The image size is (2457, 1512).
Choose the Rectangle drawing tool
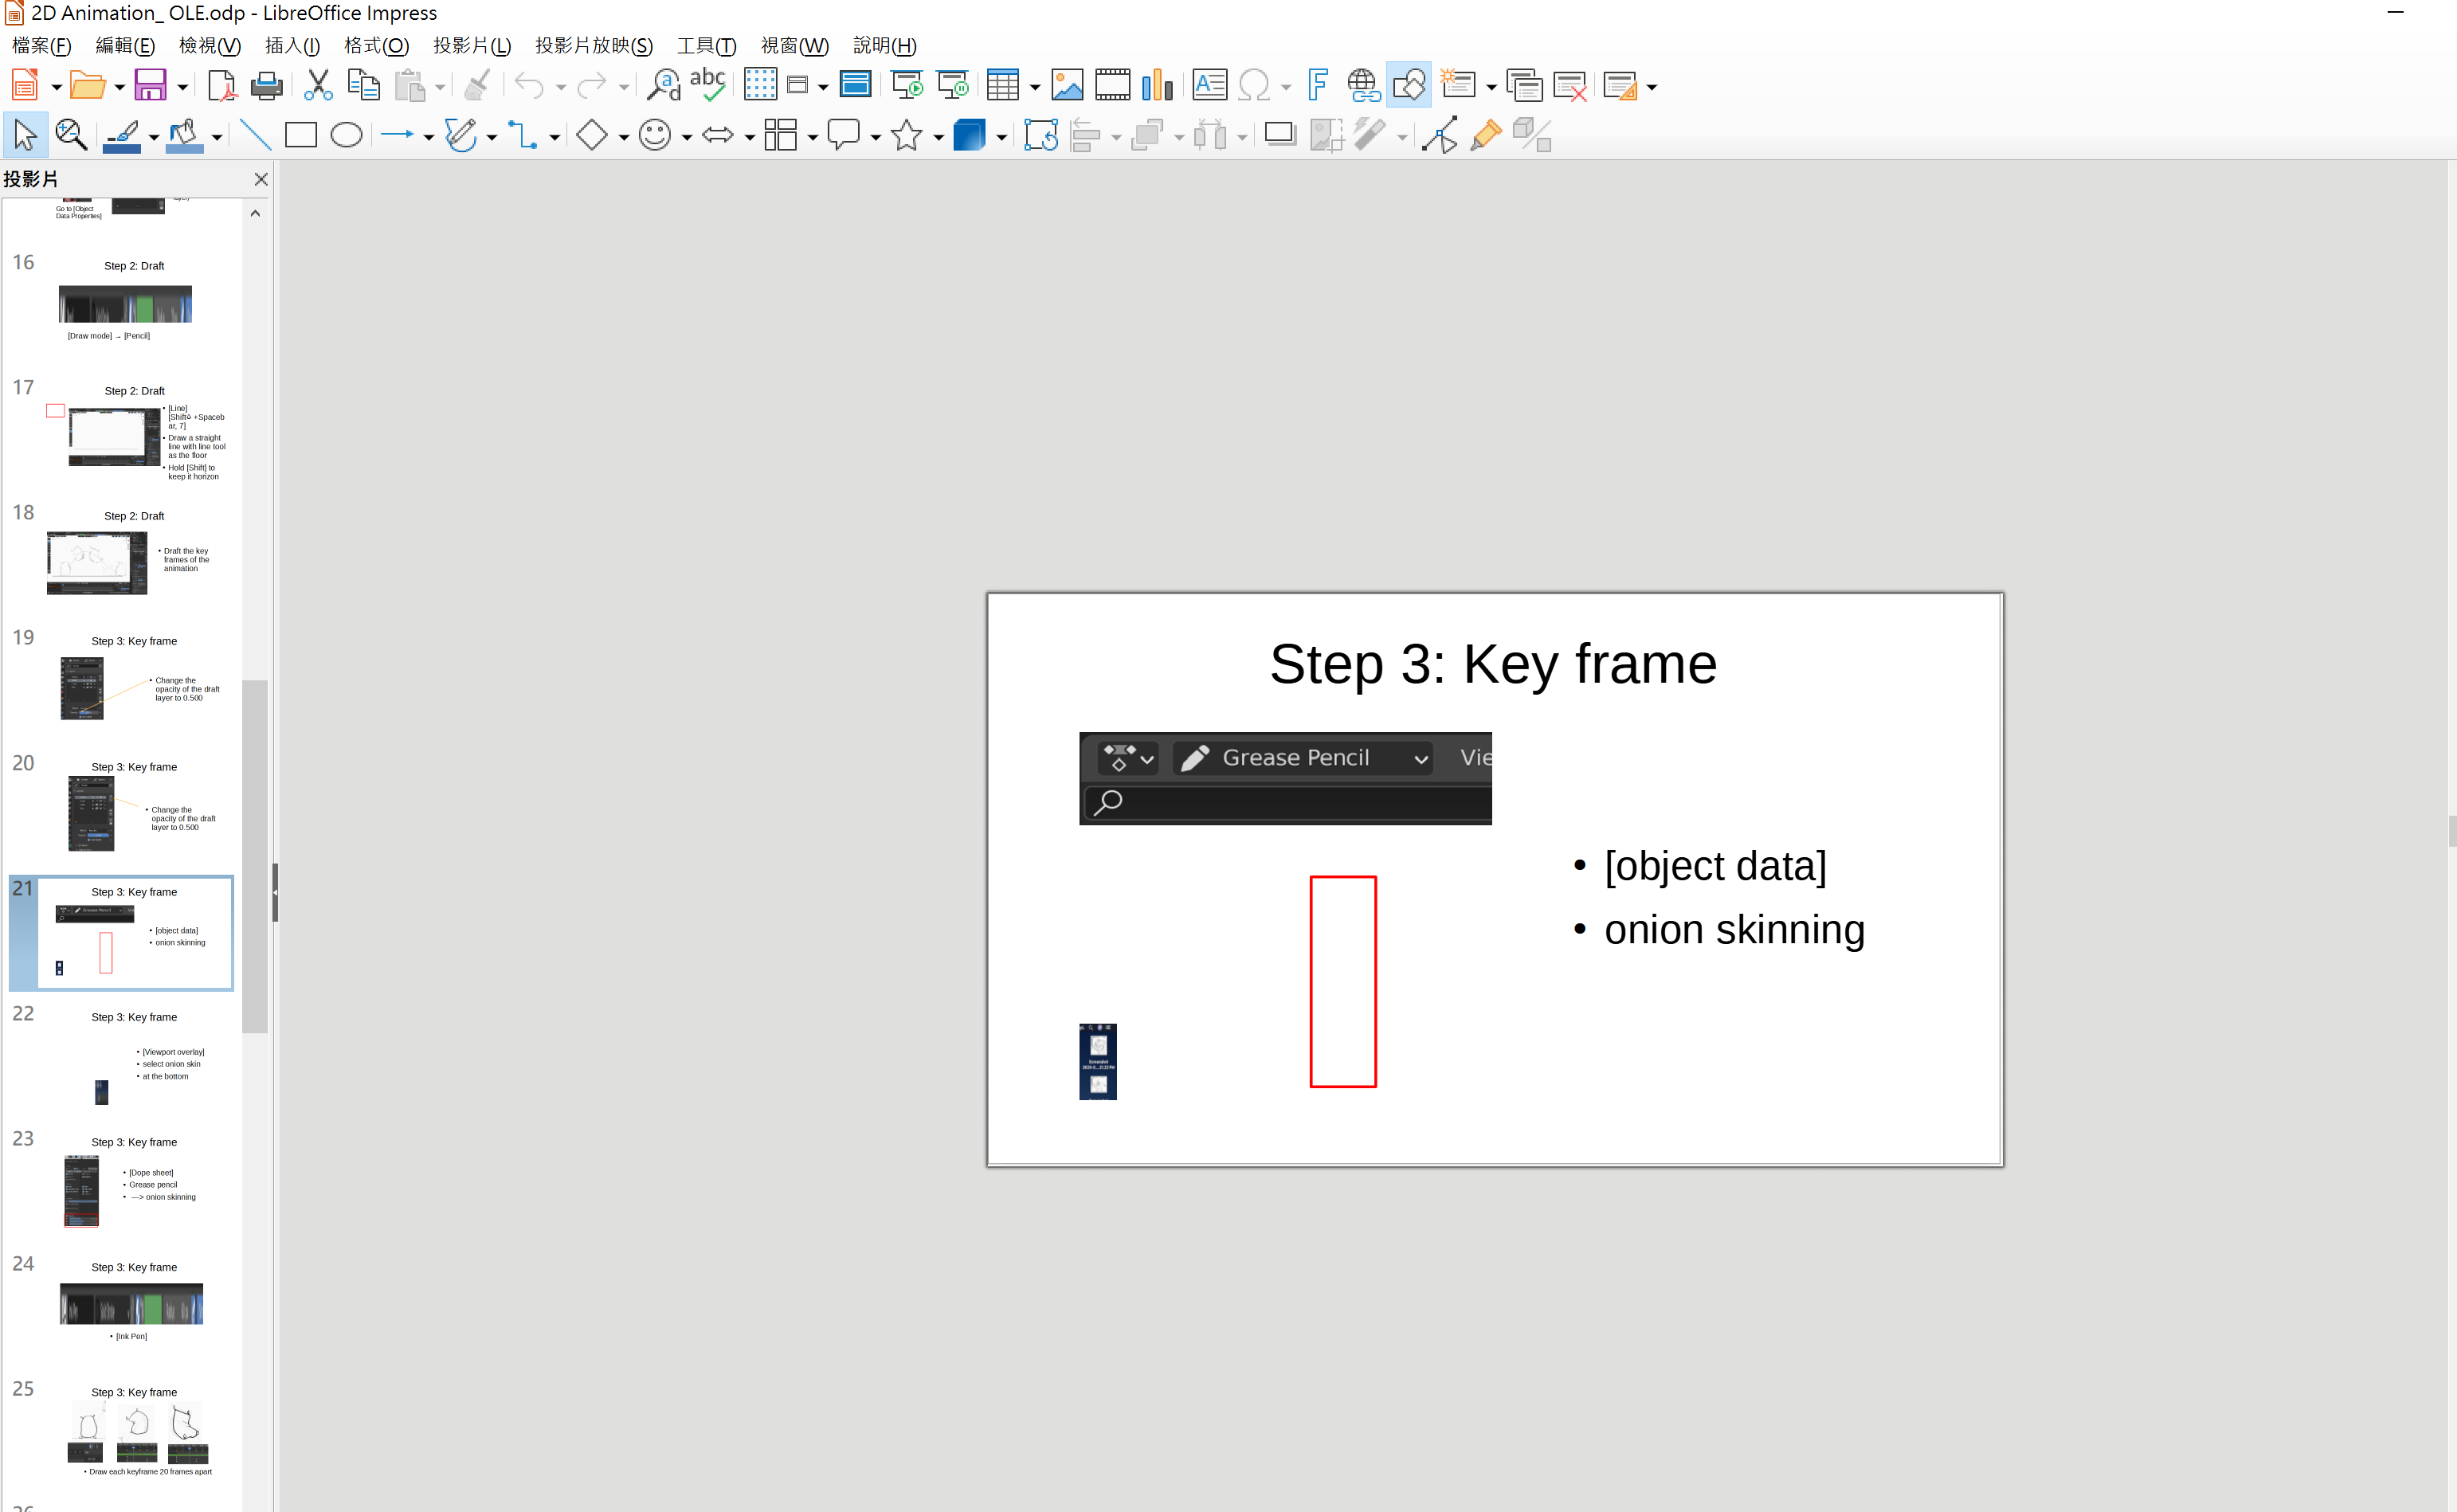pyautogui.click(x=301, y=135)
